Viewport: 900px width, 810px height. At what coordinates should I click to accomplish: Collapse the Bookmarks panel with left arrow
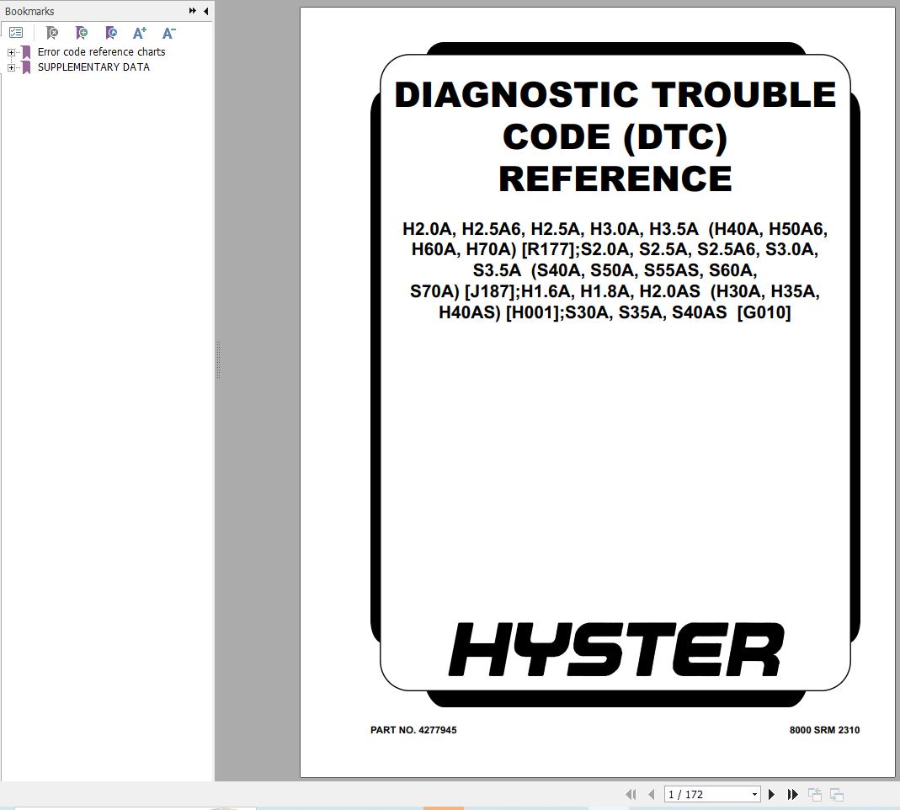(206, 11)
